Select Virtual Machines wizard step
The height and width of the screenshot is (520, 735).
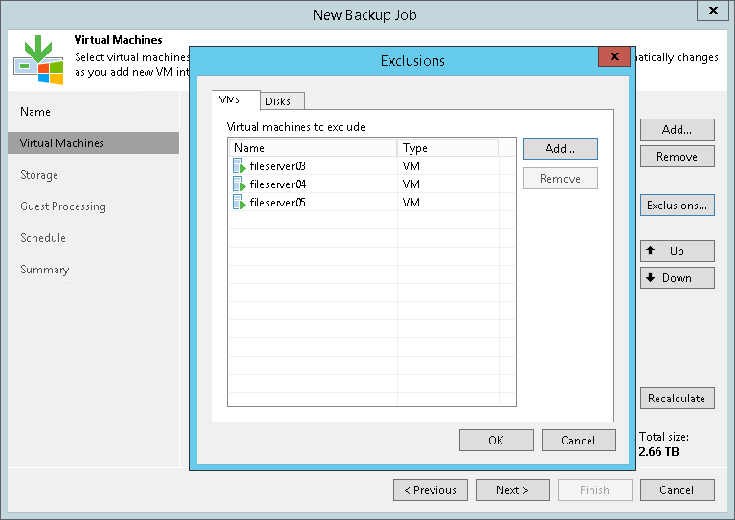point(93,142)
